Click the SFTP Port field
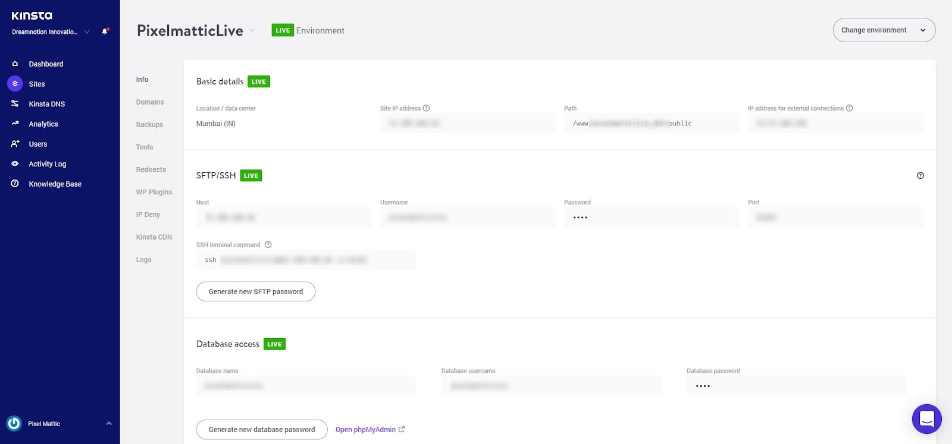Image resolution: width=952 pixels, height=444 pixels. [x=835, y=218]
